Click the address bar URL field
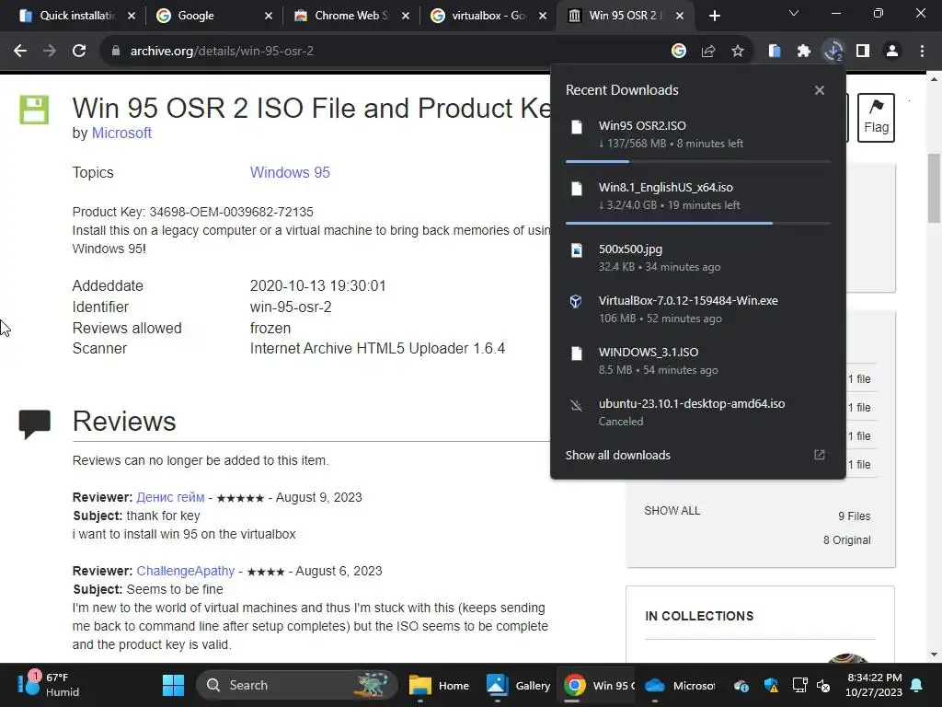 (x=385, y=52)
